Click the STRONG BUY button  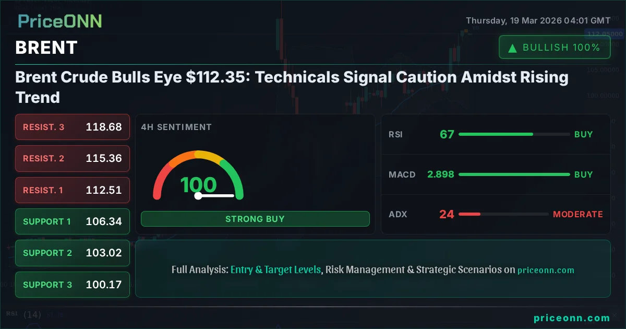(x=255, y=219)
